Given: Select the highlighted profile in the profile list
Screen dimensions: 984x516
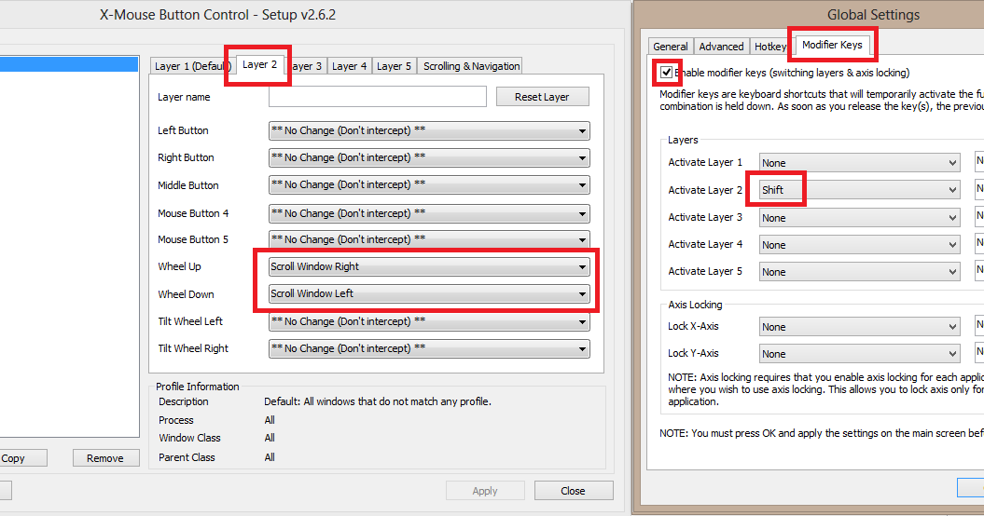Looking at the screenshot, I should (x=69, y=64).
